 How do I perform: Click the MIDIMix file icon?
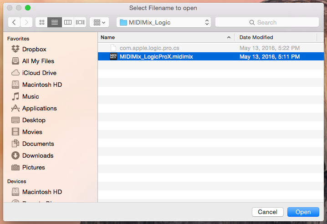coord(113,57)
